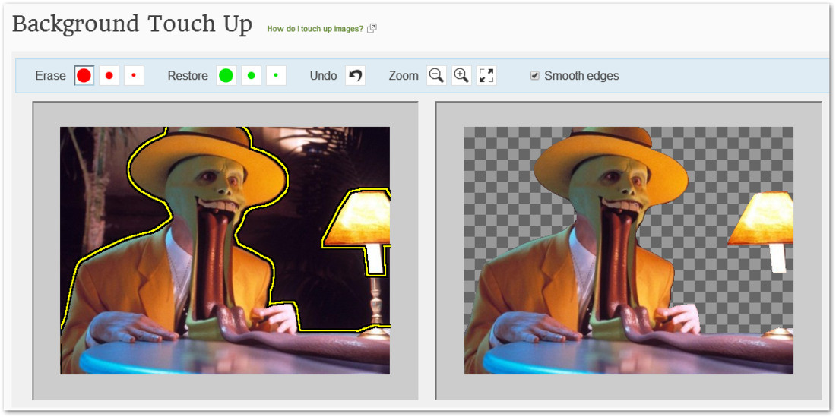Click the 'Restore' label text
This screenshot has width=836, height=417.
[188, 76]
